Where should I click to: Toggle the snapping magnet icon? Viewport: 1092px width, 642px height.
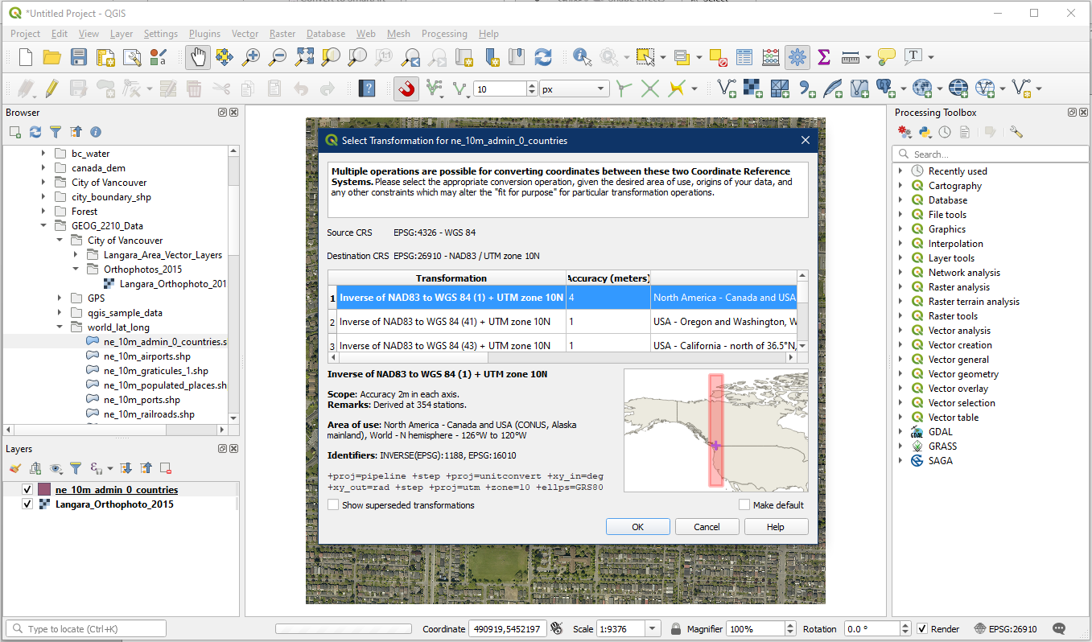pos(406,88)
